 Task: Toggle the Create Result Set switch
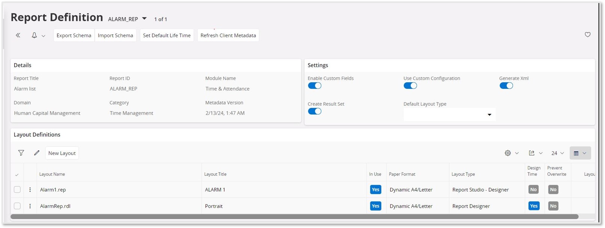(315, 111)
